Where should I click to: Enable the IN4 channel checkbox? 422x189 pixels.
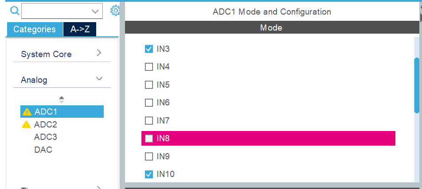149,67
